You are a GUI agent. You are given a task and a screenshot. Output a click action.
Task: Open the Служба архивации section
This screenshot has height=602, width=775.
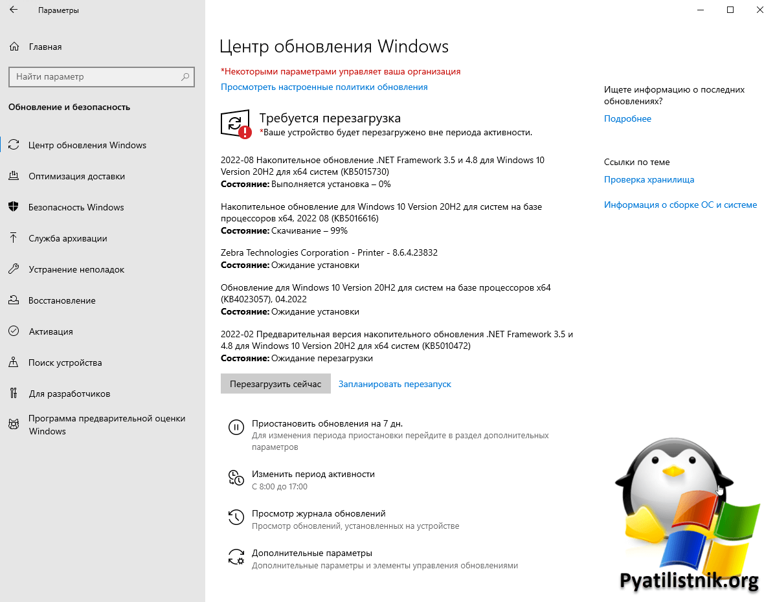pos(68,238)
